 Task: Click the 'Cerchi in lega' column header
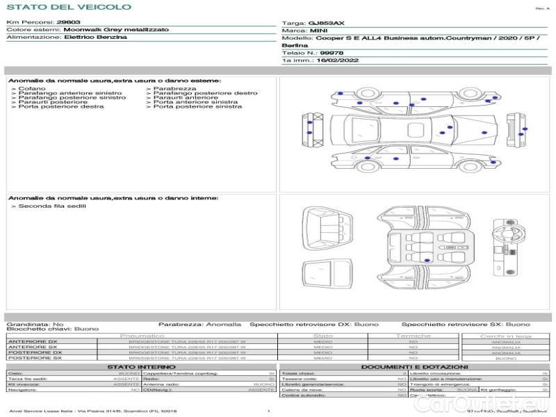point(505,336)
